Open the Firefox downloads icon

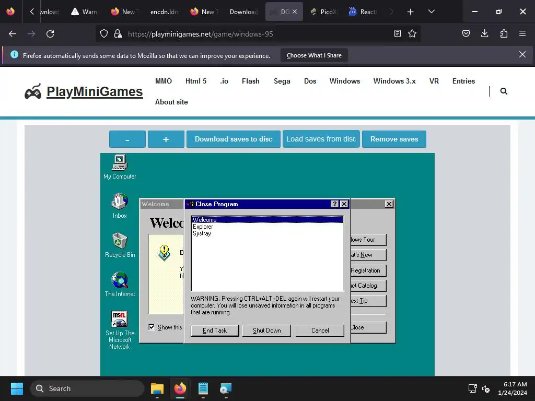tap(484, 34)
